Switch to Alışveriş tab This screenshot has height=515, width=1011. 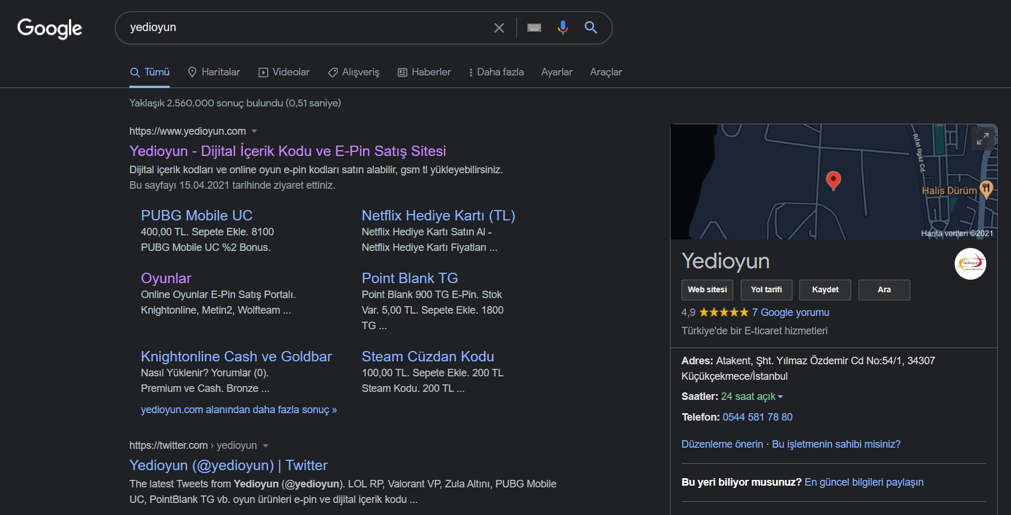point(354,72)
